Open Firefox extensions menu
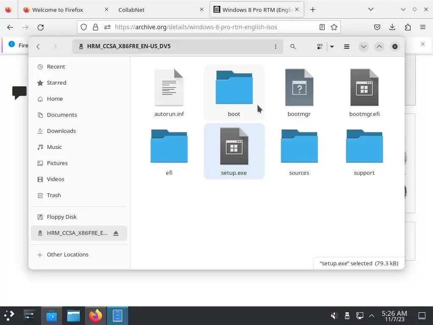Viewport: 433px width, 325px height. click(x=408, y=27)
